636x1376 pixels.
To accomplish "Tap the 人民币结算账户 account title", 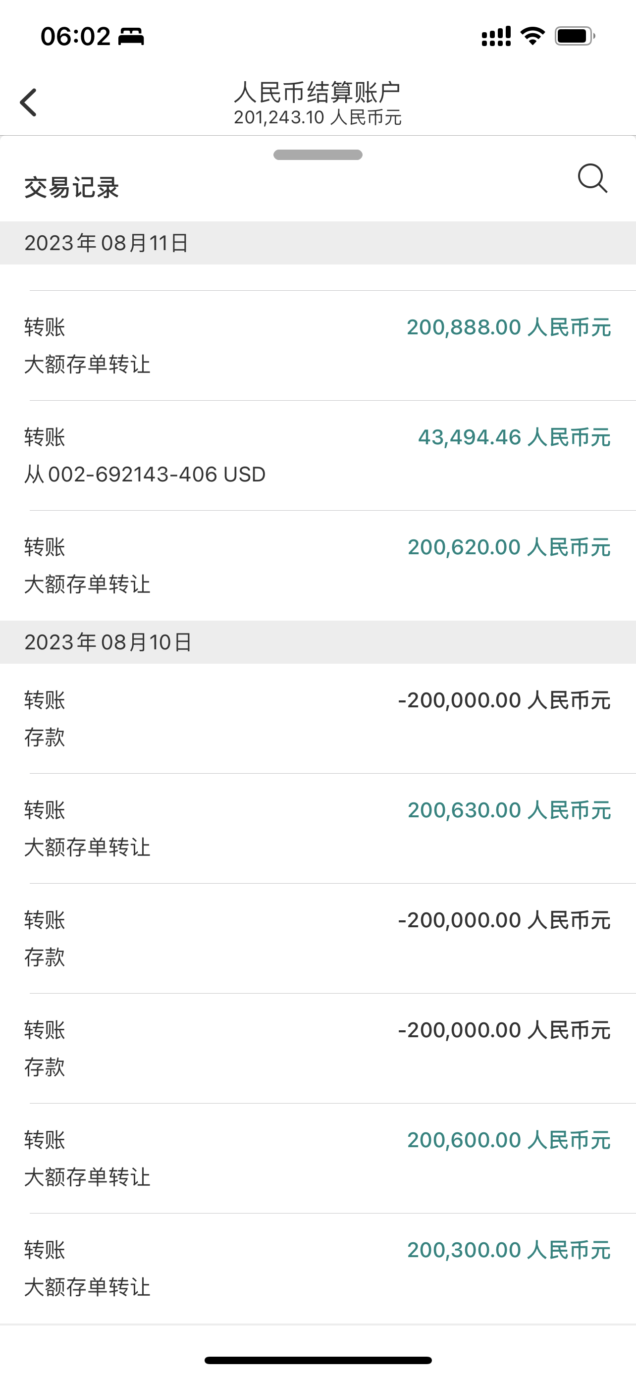I will click(318, 93).
